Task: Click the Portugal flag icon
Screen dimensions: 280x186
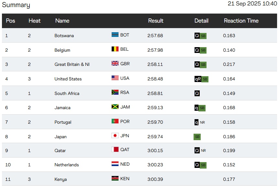Action: tap(115, 121)
